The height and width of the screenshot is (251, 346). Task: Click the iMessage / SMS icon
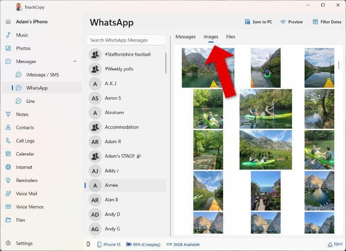[x=19, y=74]
